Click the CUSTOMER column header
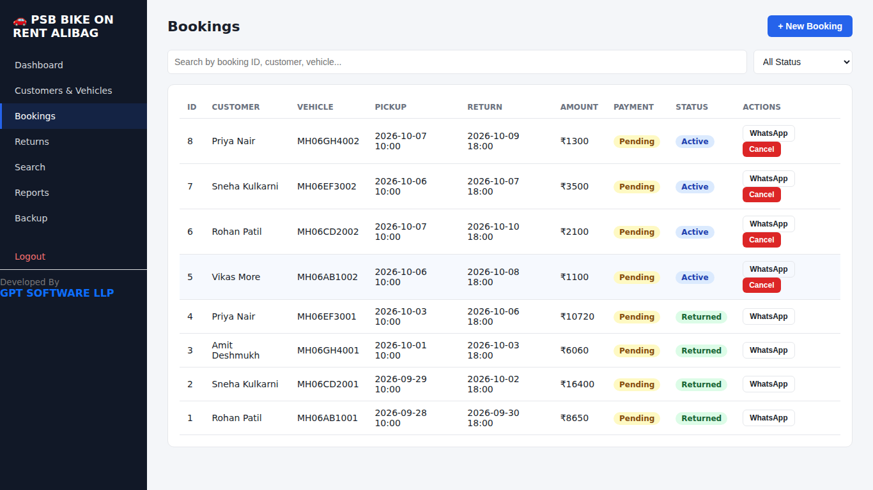The height and width of the screenshot is (490, 873). coord(236,107)
